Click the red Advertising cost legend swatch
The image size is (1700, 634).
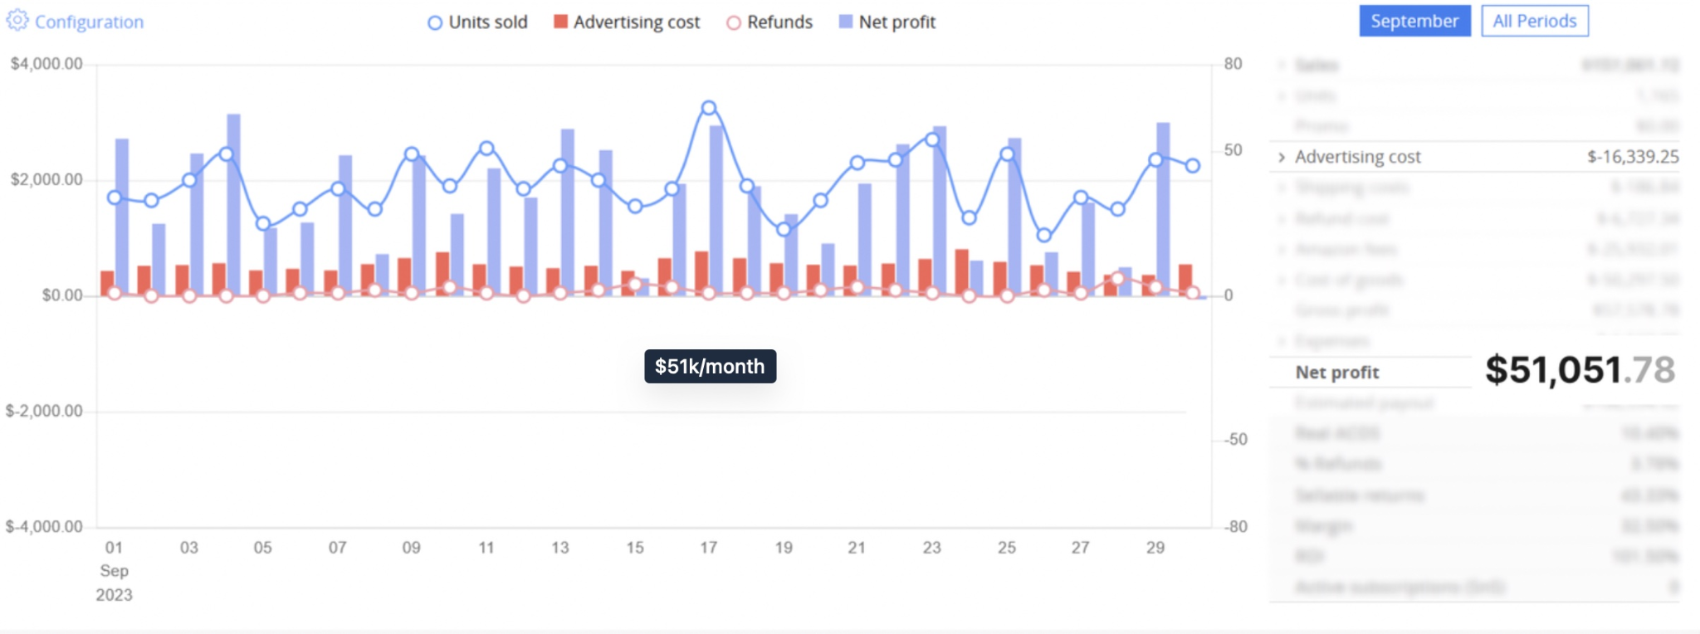(x=561, y=22)
